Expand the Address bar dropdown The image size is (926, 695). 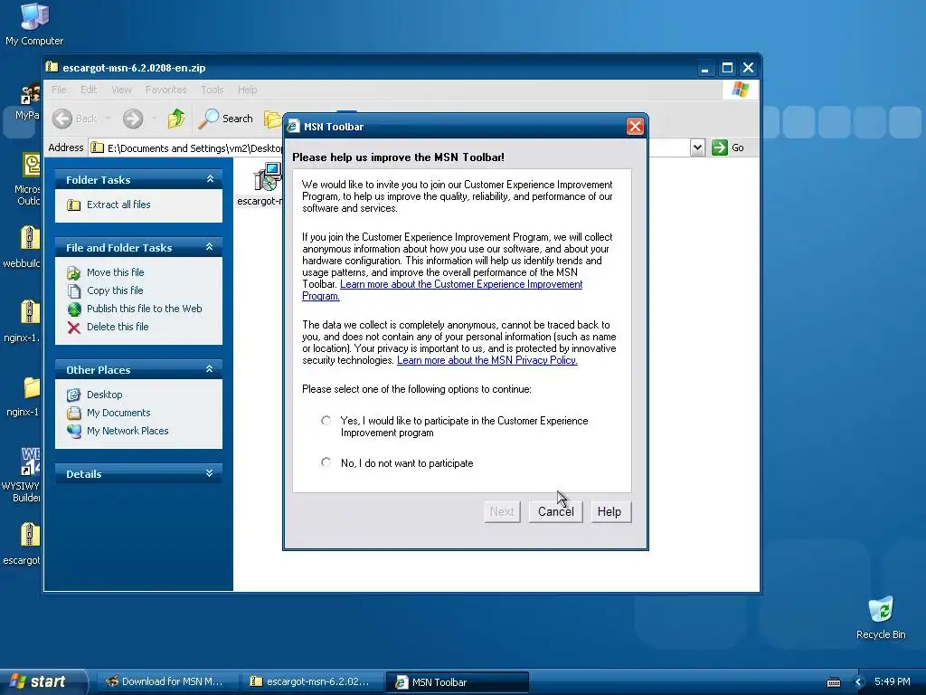697,148
